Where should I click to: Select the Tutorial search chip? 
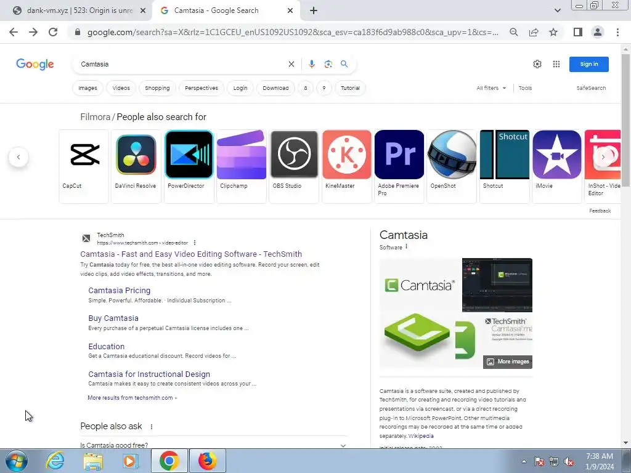pos(350,88)
